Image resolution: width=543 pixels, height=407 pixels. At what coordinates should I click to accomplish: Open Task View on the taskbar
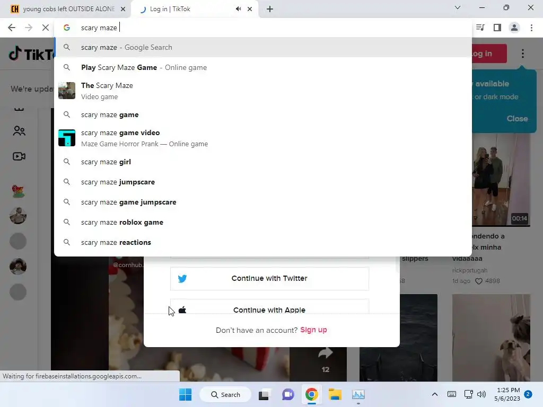[264, 394]
